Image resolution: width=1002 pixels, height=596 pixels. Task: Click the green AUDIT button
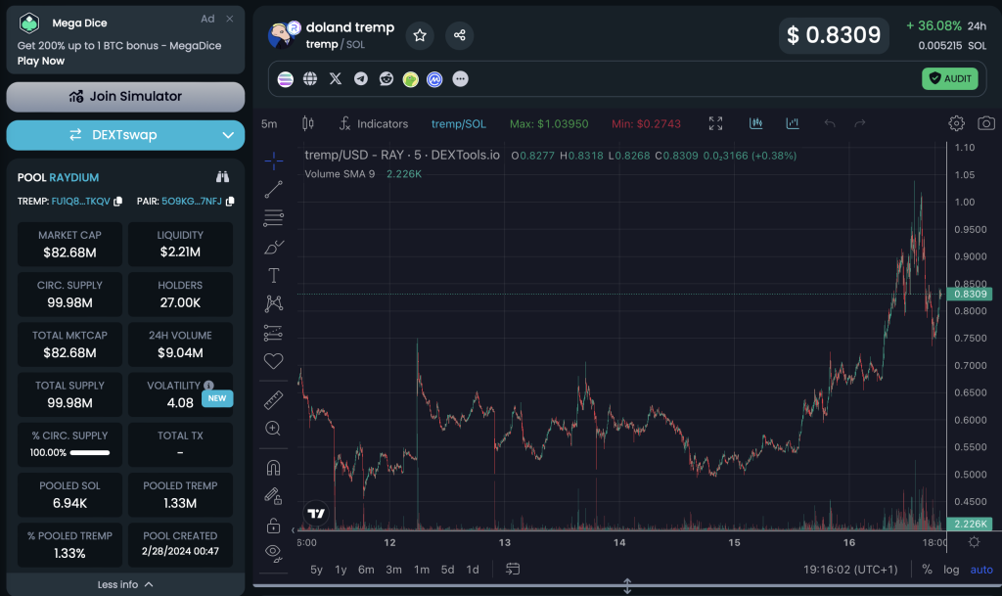coord(949,78)
